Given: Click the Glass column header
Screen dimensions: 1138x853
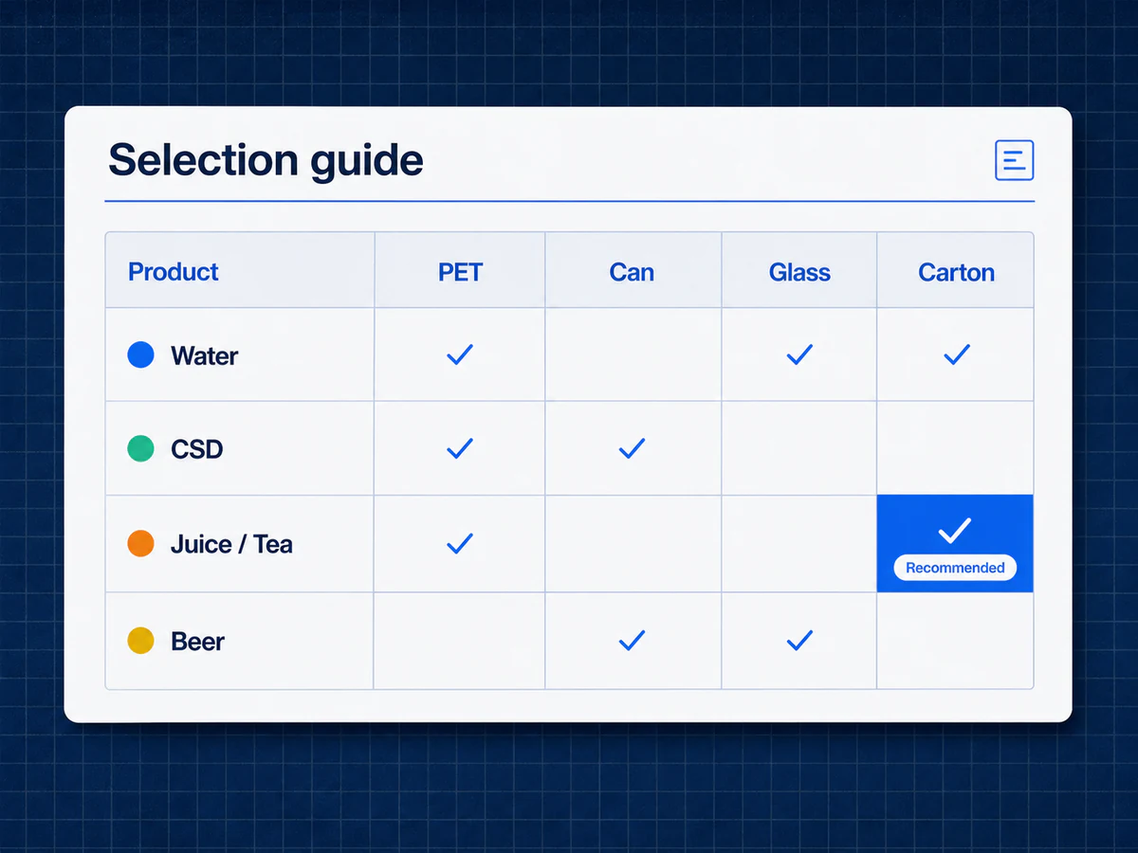Looking at the screenshot, I should click(x=799, y=272).
